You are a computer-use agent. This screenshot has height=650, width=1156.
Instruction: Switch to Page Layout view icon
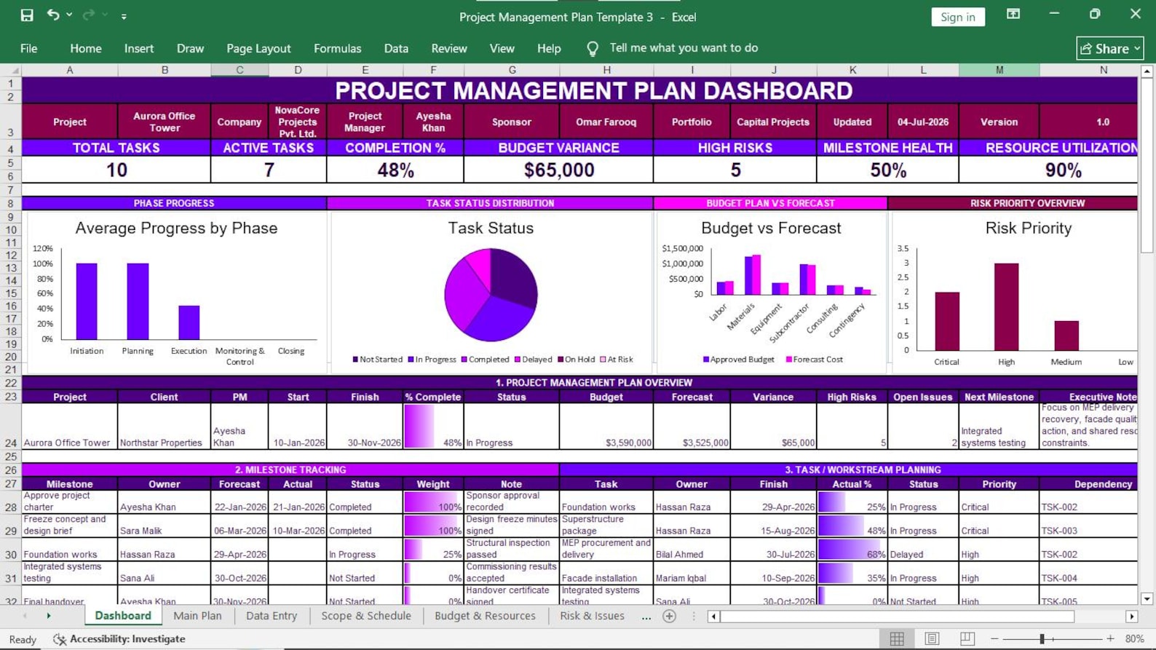(932, 639)
